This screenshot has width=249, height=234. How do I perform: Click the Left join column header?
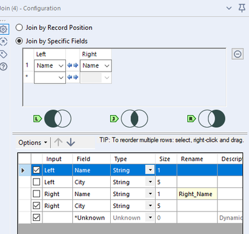point(50,54)
